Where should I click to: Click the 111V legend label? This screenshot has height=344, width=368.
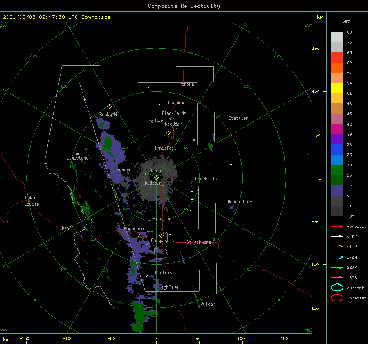352,247
